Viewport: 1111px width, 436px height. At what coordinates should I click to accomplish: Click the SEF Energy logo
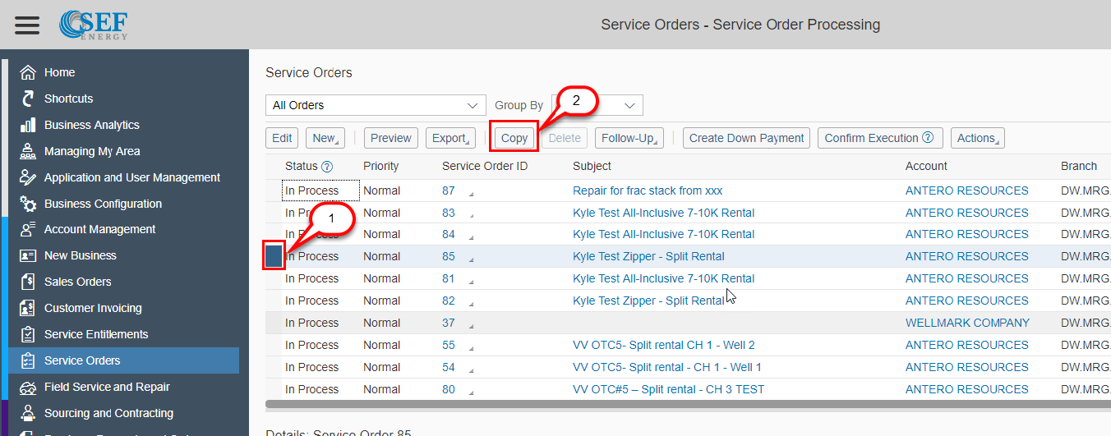coord(94,24)
